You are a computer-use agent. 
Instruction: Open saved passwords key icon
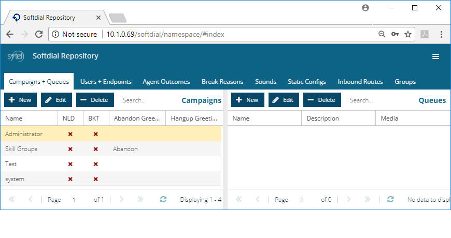coord(395,34)
